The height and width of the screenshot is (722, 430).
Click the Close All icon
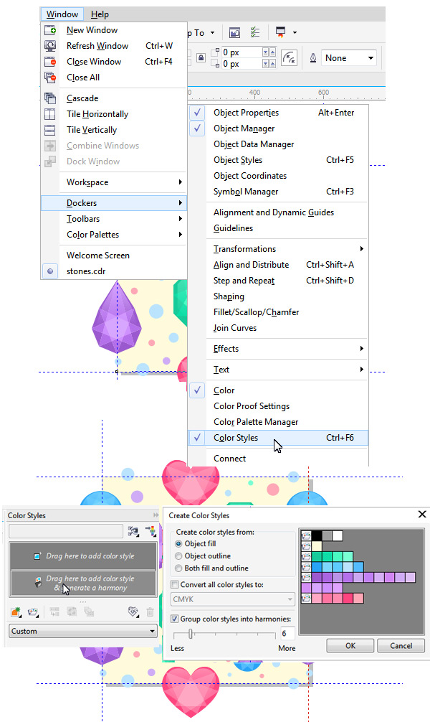pos(49,78)
